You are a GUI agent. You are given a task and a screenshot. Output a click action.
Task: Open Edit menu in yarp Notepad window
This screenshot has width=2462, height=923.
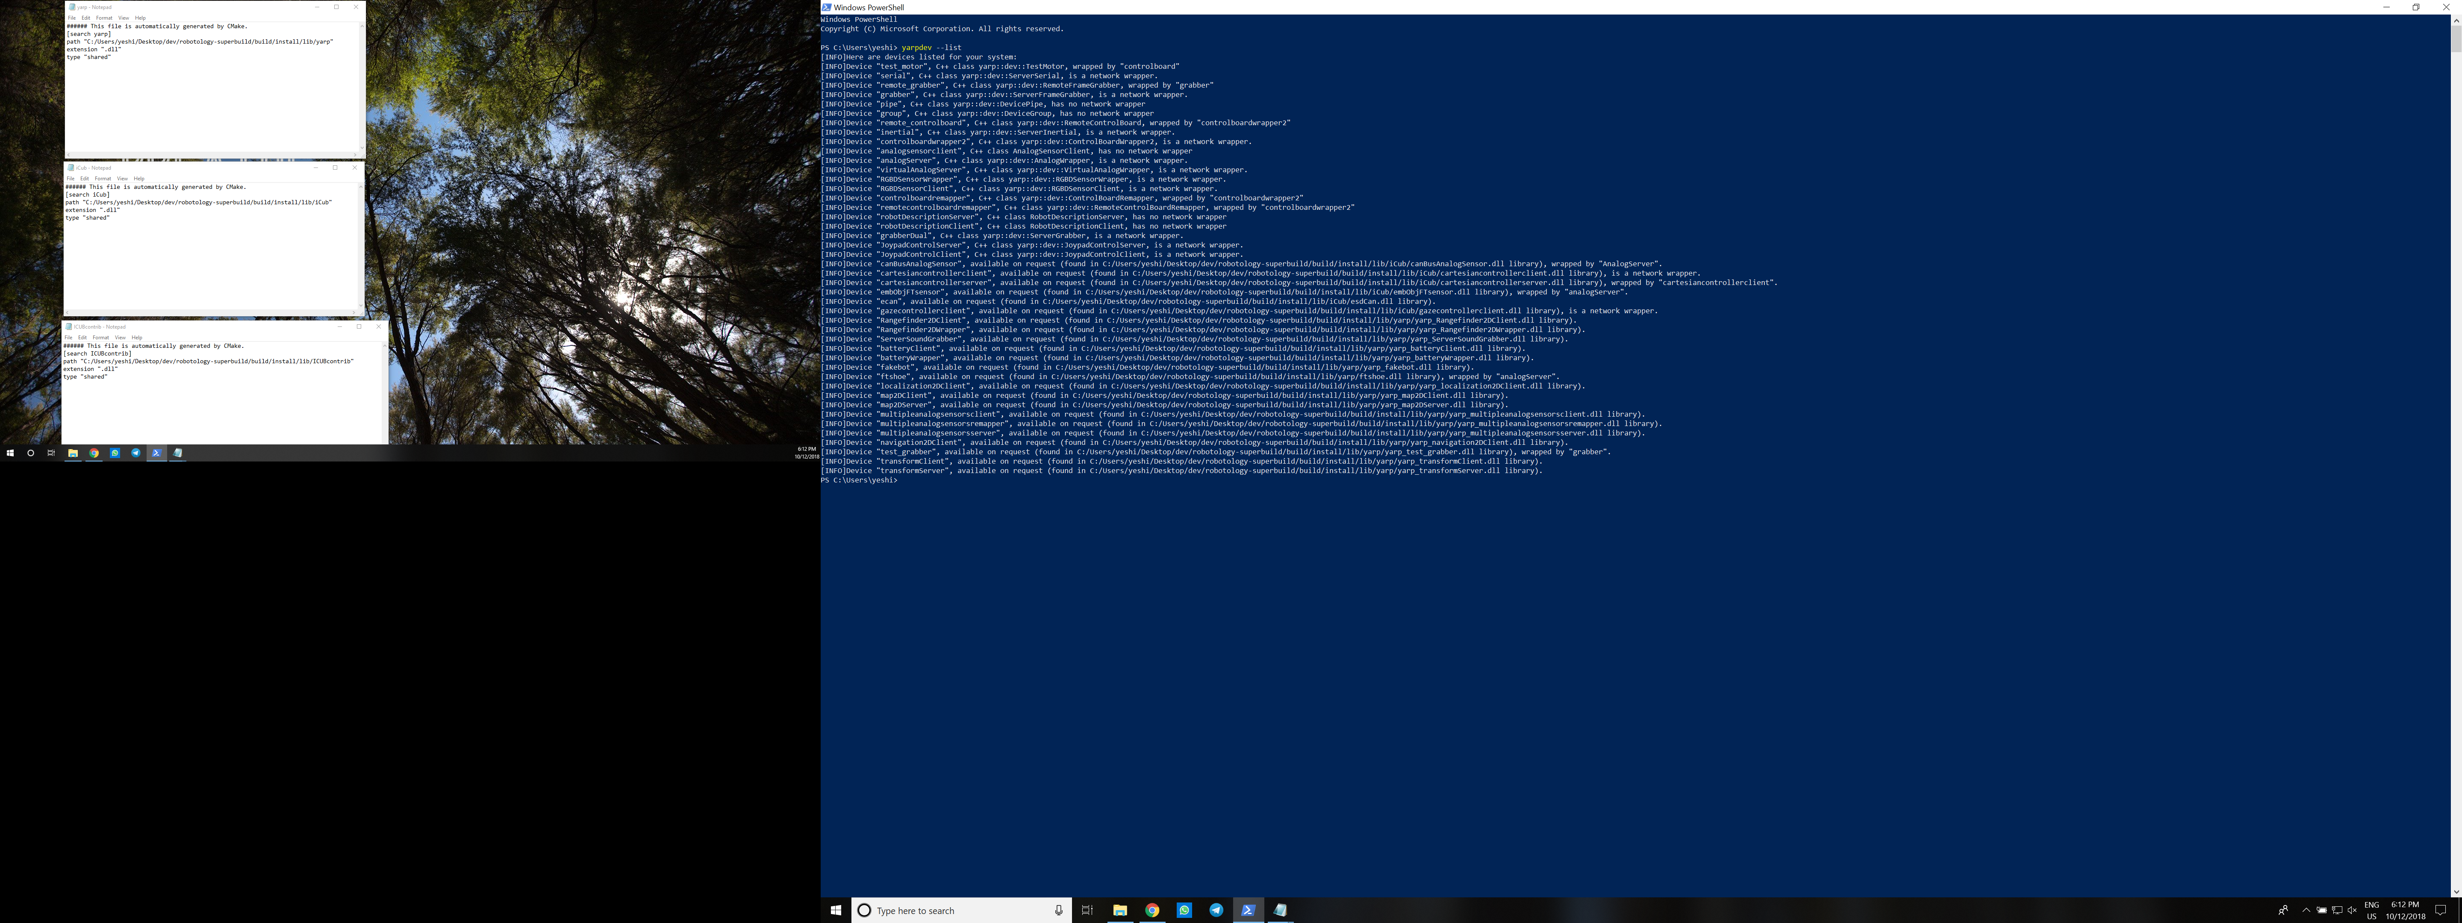tap(85, 17)
